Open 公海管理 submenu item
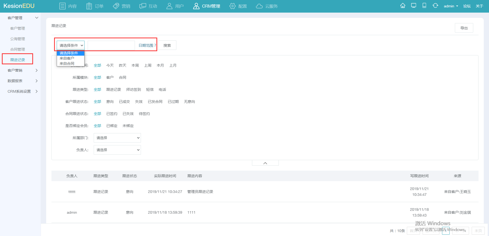 click(18, 39)
